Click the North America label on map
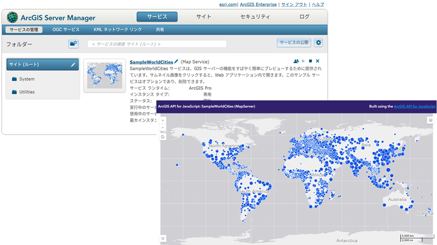Screen dimensions: 437x245 point(223,146)
